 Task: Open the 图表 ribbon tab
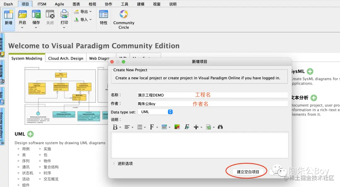tap(76, 4)
